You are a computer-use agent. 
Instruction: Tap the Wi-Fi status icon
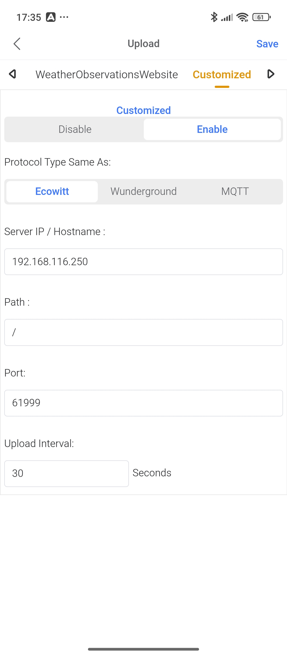point(242,17)
